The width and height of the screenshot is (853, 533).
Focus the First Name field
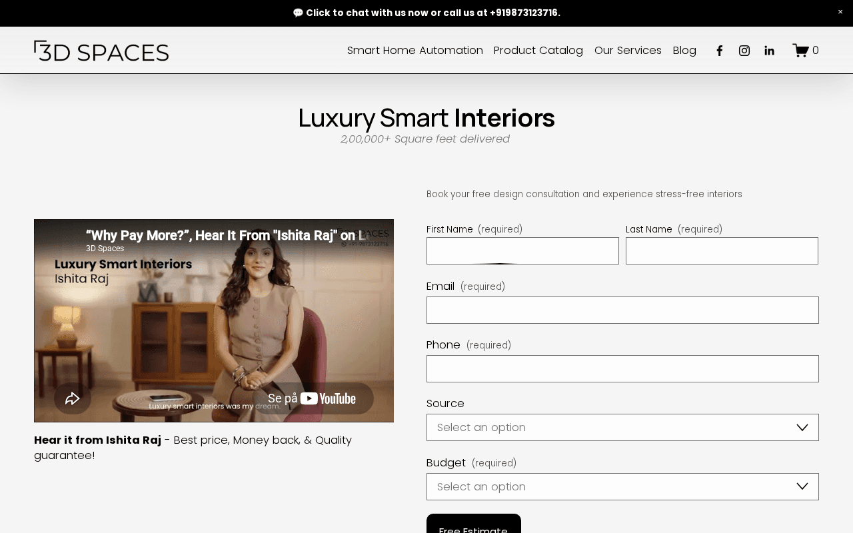point(522,251)
